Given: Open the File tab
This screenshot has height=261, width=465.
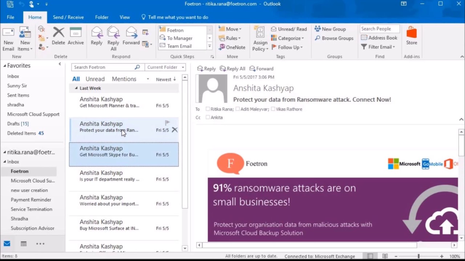Looking at the screenshot, I should (x=11, y=17).
